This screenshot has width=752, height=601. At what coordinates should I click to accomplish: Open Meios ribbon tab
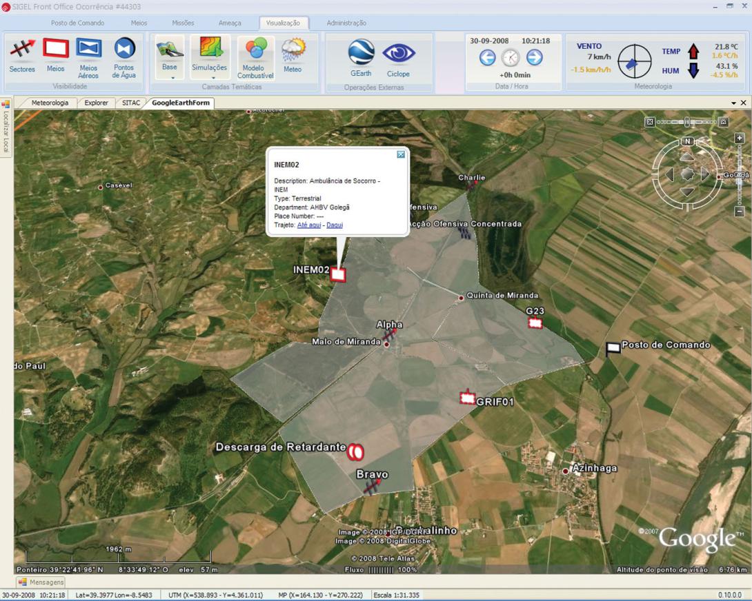[x=139, y=23]
